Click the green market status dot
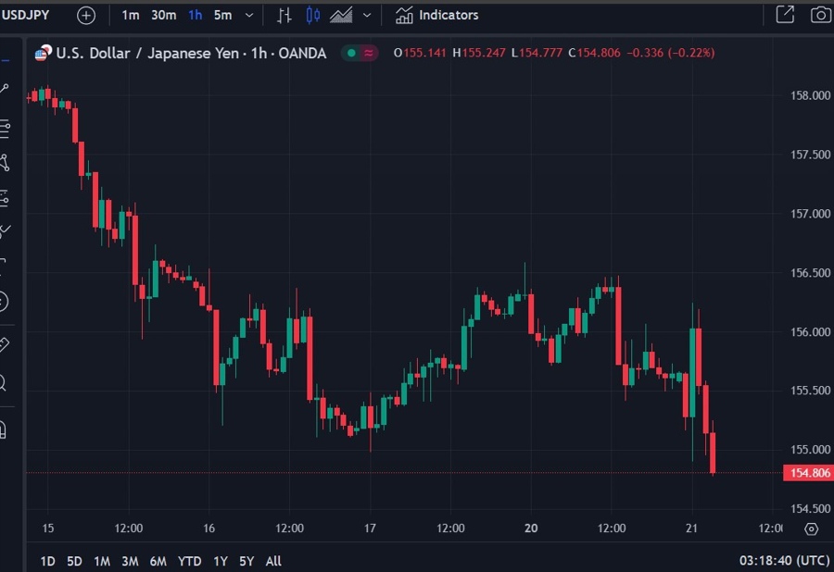834x572 pixels. tap(351, 53)
